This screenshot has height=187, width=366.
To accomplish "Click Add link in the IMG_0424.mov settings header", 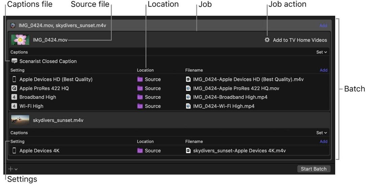I will coord(323,70).
